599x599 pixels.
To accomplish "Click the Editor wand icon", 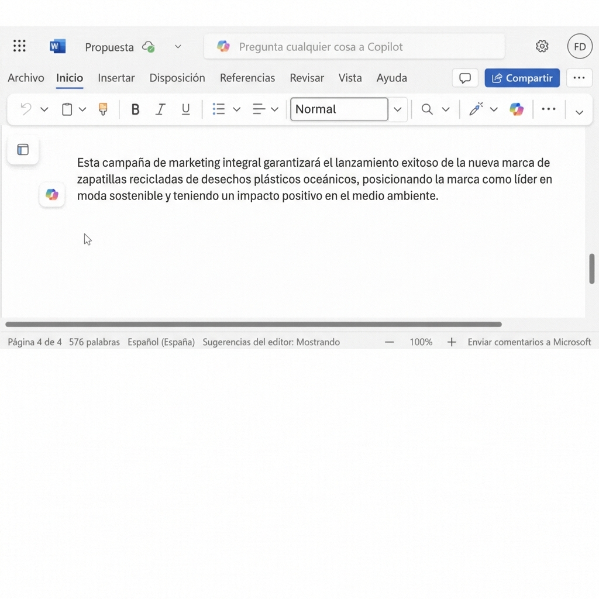I will click(476, 109).
